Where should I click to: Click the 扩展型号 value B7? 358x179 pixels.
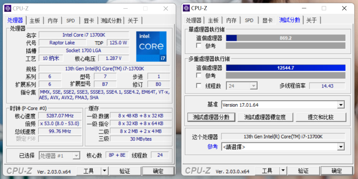click(105, 84)
